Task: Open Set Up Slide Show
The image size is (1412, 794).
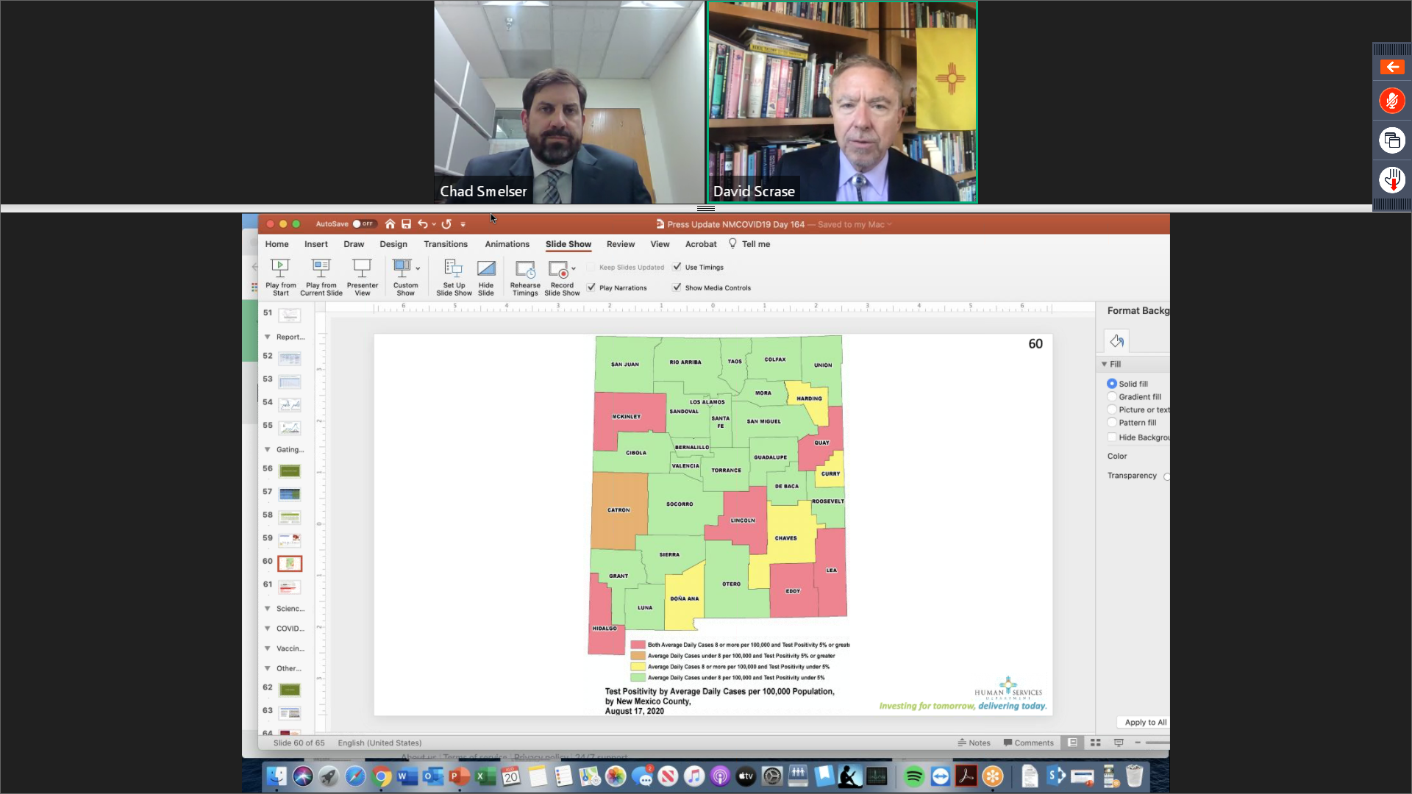Action: pos(454,276)
